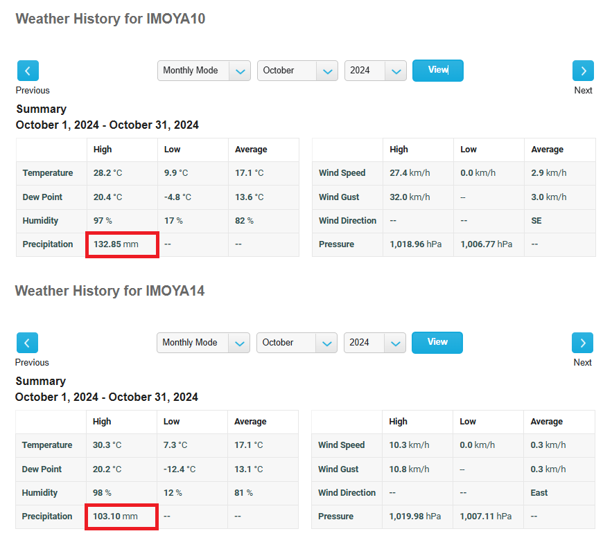
Task: Click IMOYA10 dew point average 13.6 °C
Action: coord(250,197)
